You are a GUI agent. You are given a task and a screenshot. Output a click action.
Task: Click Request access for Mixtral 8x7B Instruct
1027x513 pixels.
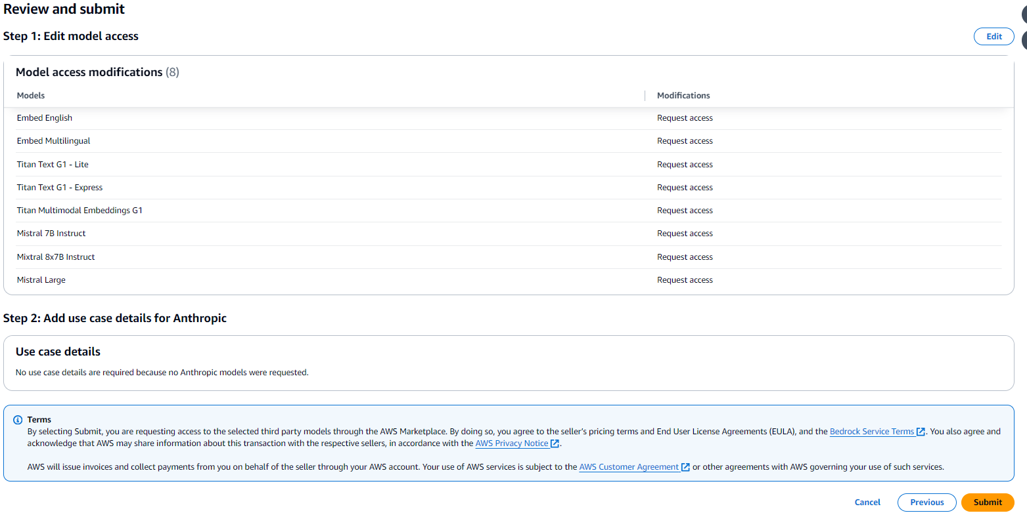click(685, 257)
